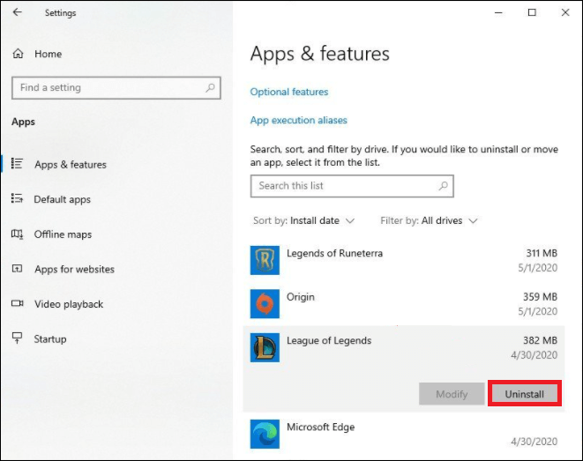This screenshot has width=583, height=461.
Task: Click the Video playback sidebar icon
Action: point(17,304)
